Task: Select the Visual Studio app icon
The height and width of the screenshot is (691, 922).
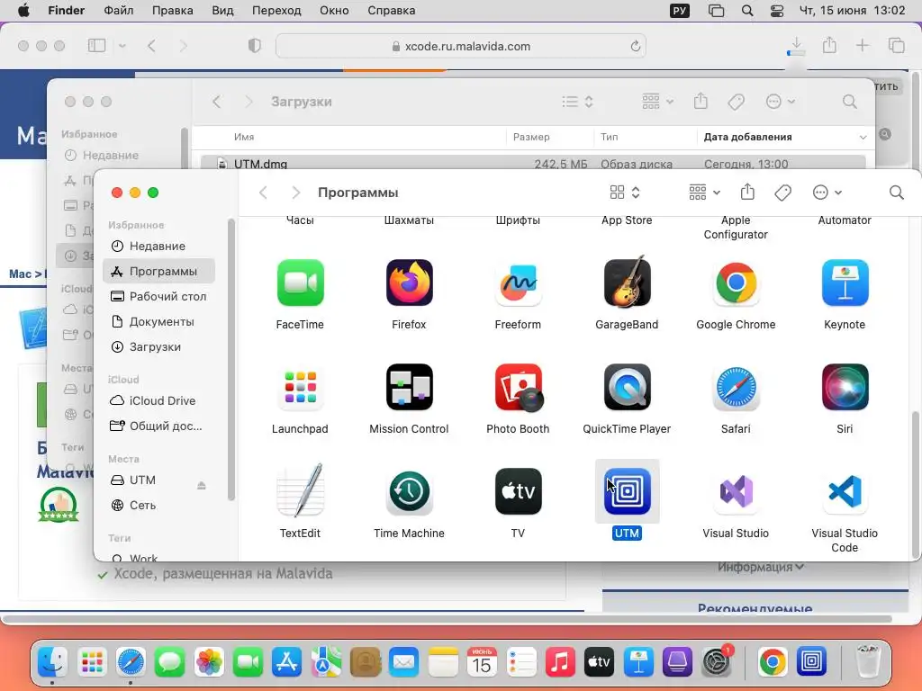Action: pos(736,492)
